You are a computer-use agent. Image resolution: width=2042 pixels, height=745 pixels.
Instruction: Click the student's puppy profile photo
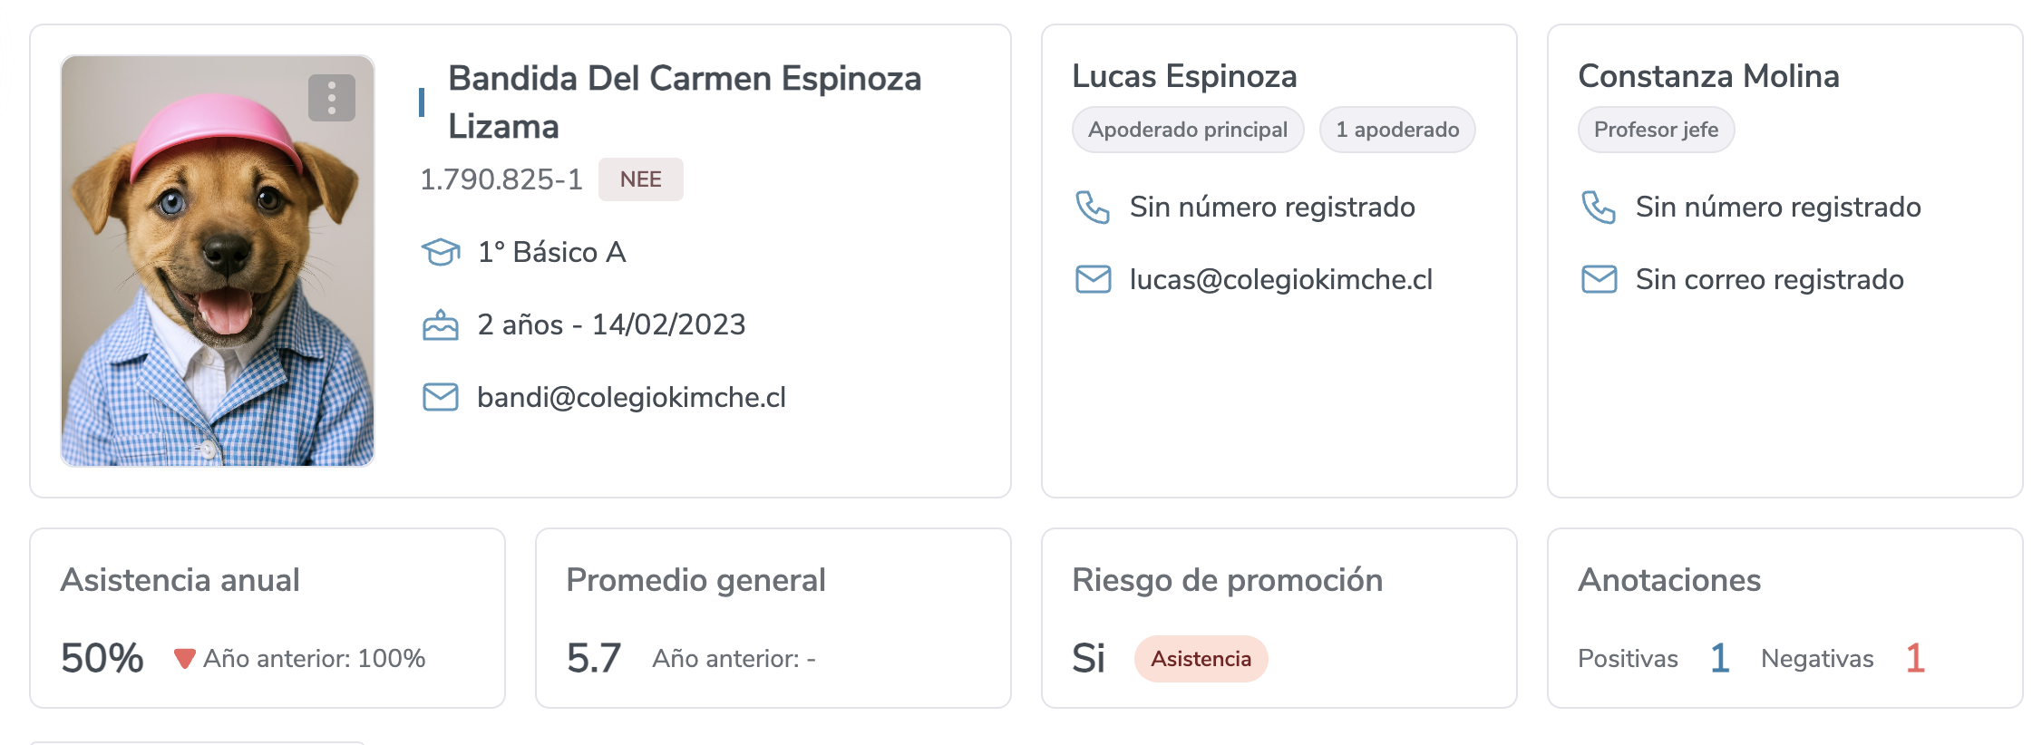pos(218,261)
